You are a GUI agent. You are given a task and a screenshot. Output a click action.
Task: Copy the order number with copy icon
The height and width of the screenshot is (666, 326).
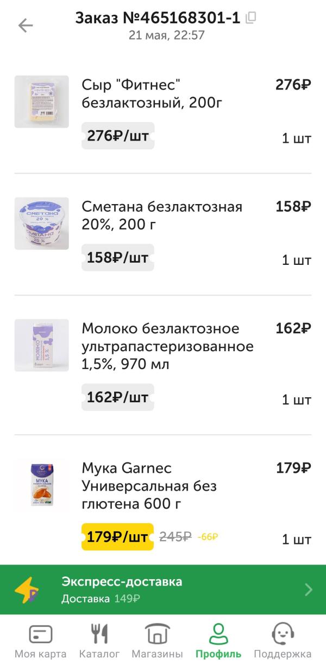pyautogui.click(x=250, y=18)
